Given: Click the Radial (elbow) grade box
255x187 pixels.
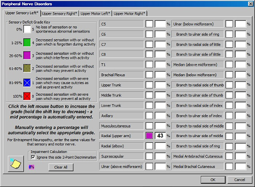Looking at the screenshot, I should pyautogui.click(x=149, y=146).
